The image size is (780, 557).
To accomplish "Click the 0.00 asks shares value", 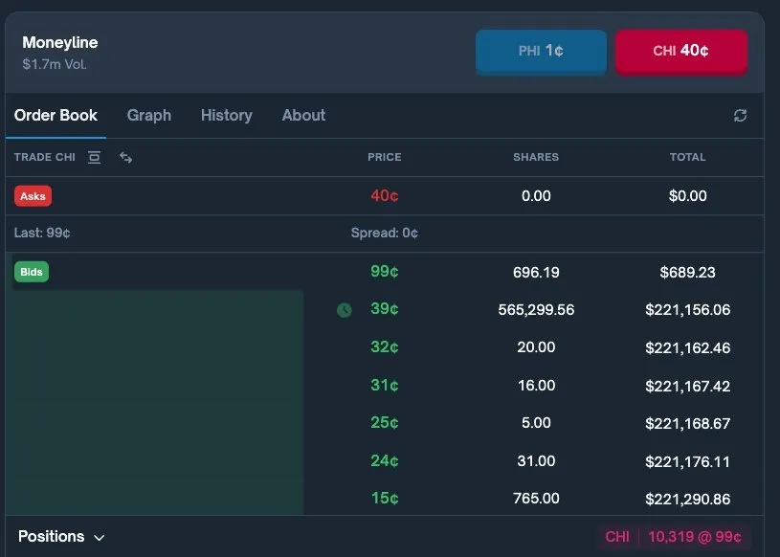I will pos(536,196).
